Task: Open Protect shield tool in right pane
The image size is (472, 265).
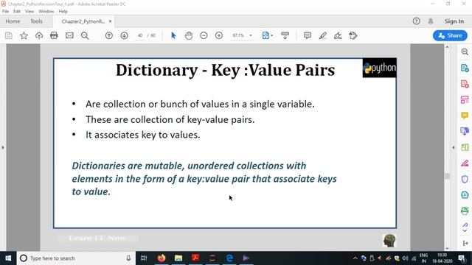Action: [465, 179]
